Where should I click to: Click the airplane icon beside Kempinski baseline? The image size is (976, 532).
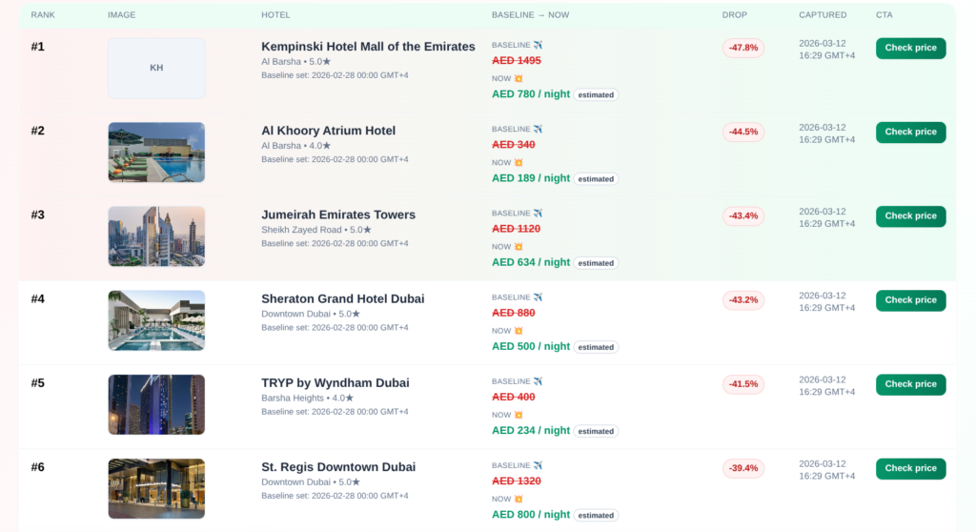539,45
